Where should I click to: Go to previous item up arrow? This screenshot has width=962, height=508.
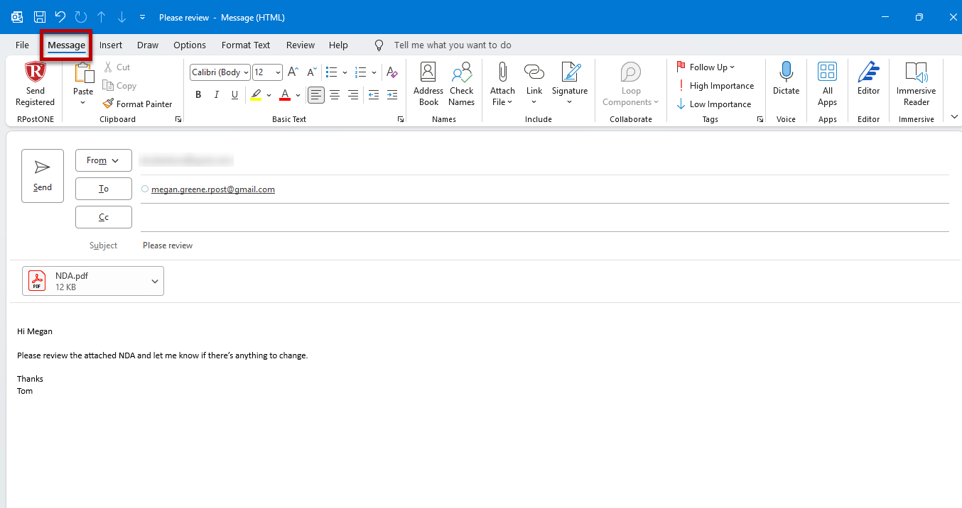coord(102,17)
